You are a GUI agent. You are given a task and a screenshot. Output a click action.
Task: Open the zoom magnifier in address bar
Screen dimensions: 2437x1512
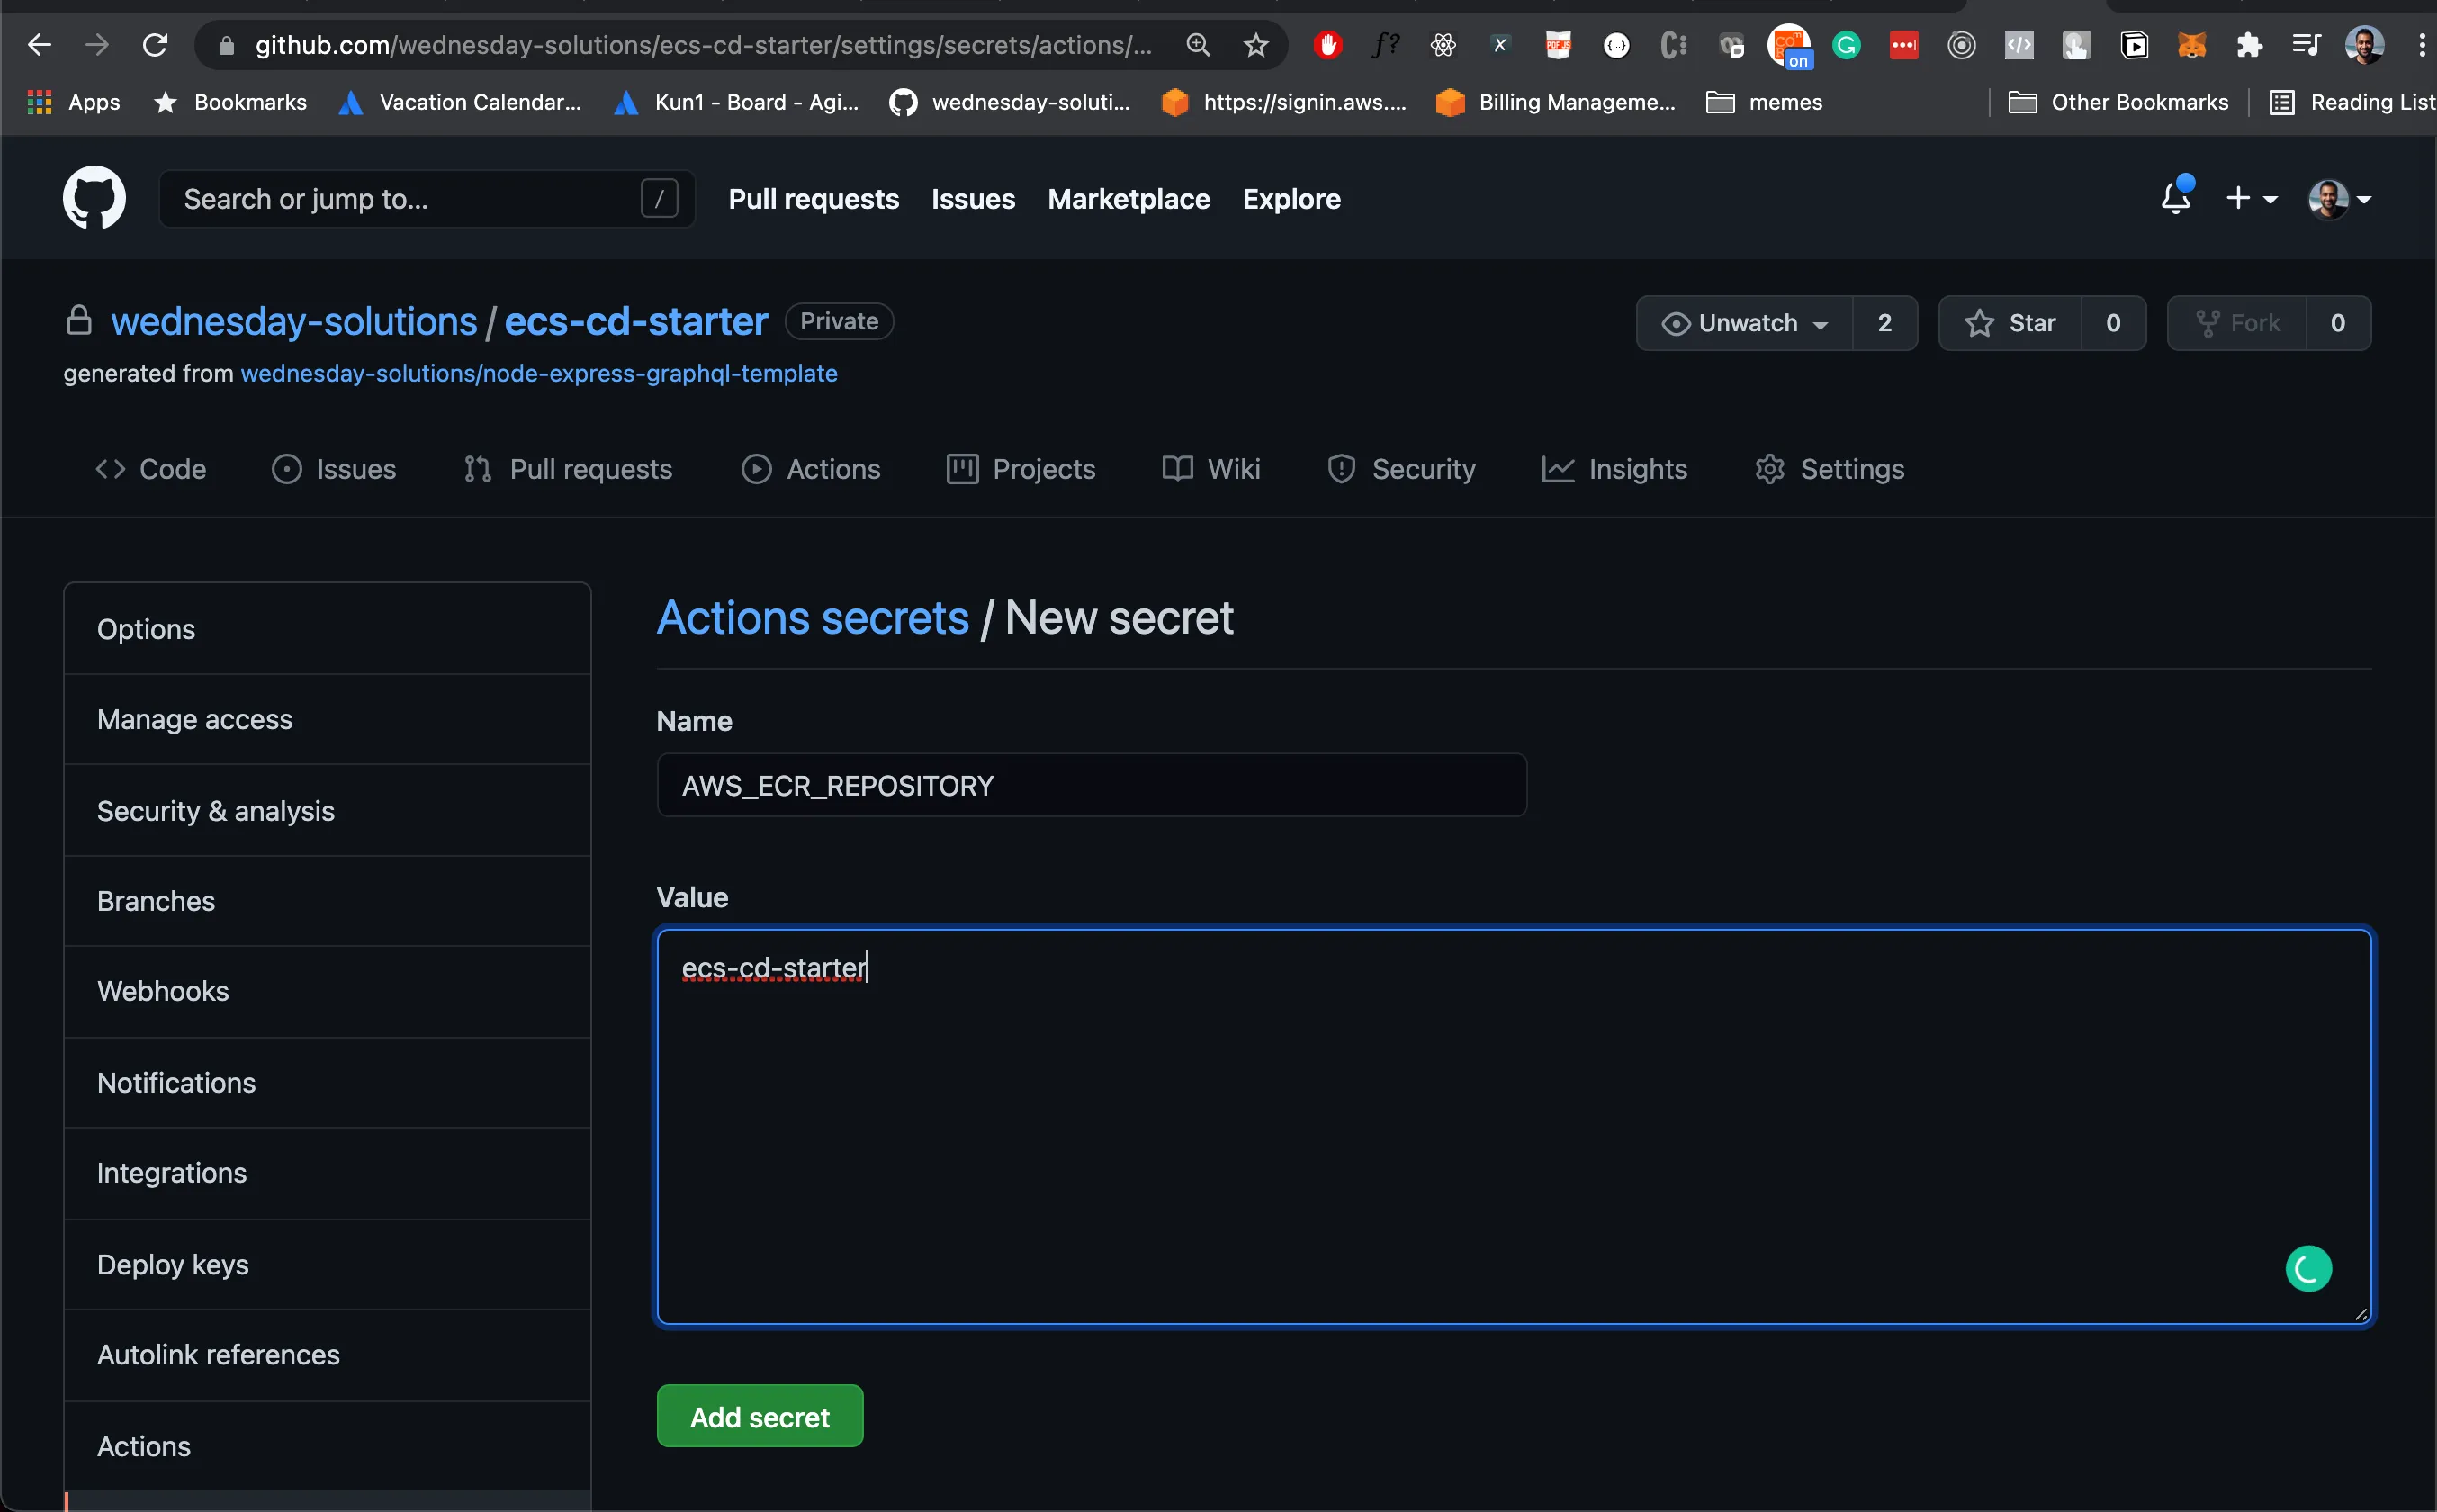(1198, 45)
